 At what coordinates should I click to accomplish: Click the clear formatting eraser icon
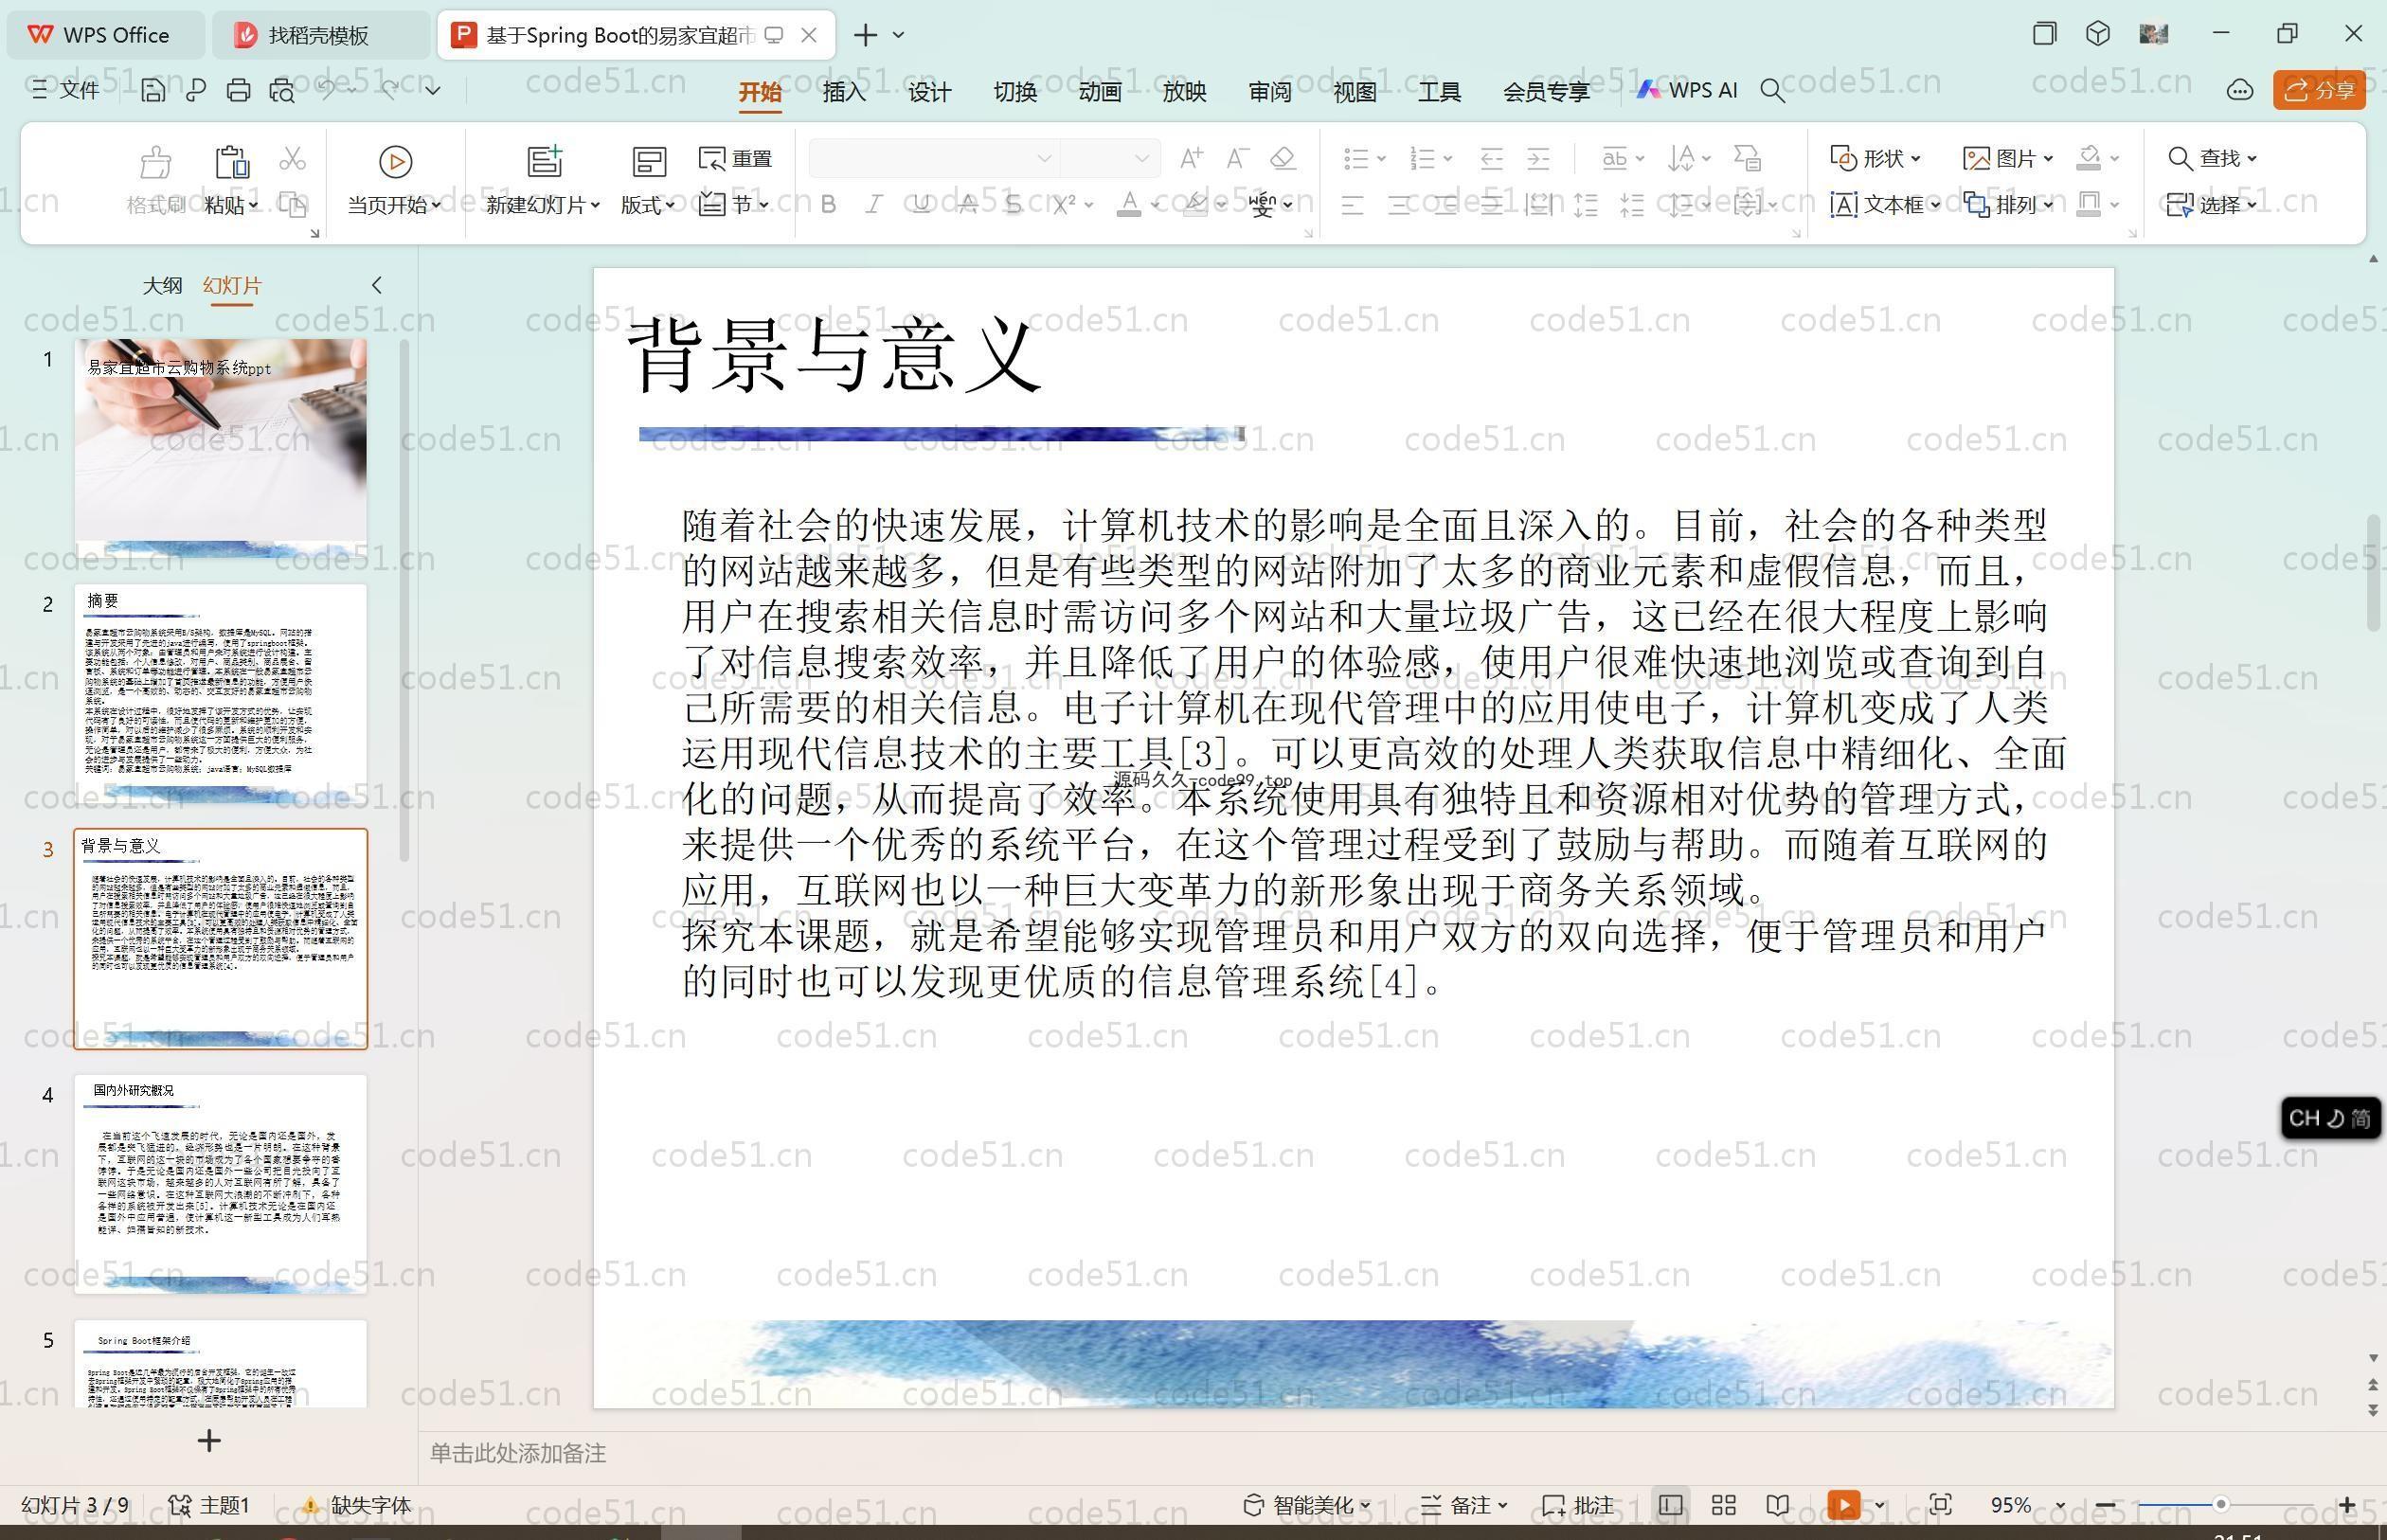[x=1283, y=158]
